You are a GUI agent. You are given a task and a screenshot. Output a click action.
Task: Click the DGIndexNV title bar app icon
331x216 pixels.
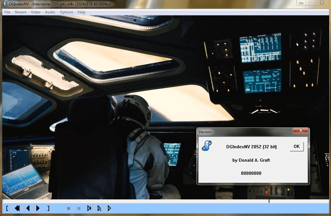point(5,4)
